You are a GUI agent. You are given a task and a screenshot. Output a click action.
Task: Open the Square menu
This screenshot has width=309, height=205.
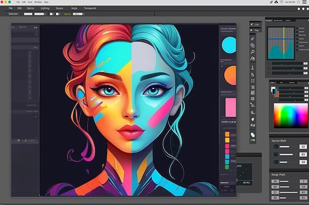(60, 8)
